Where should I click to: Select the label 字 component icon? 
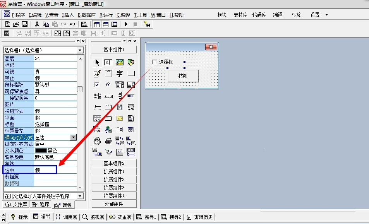tap(120, 74)
